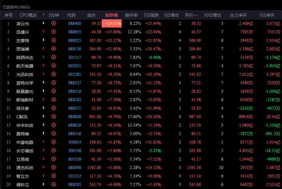Open the 3-minute chart icon for 迅捷兴
This screenshot has width=282, height=189.
(54, 32)
